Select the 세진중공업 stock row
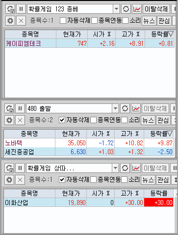This screenshot has width=178, height=235. tap(88, 152)
